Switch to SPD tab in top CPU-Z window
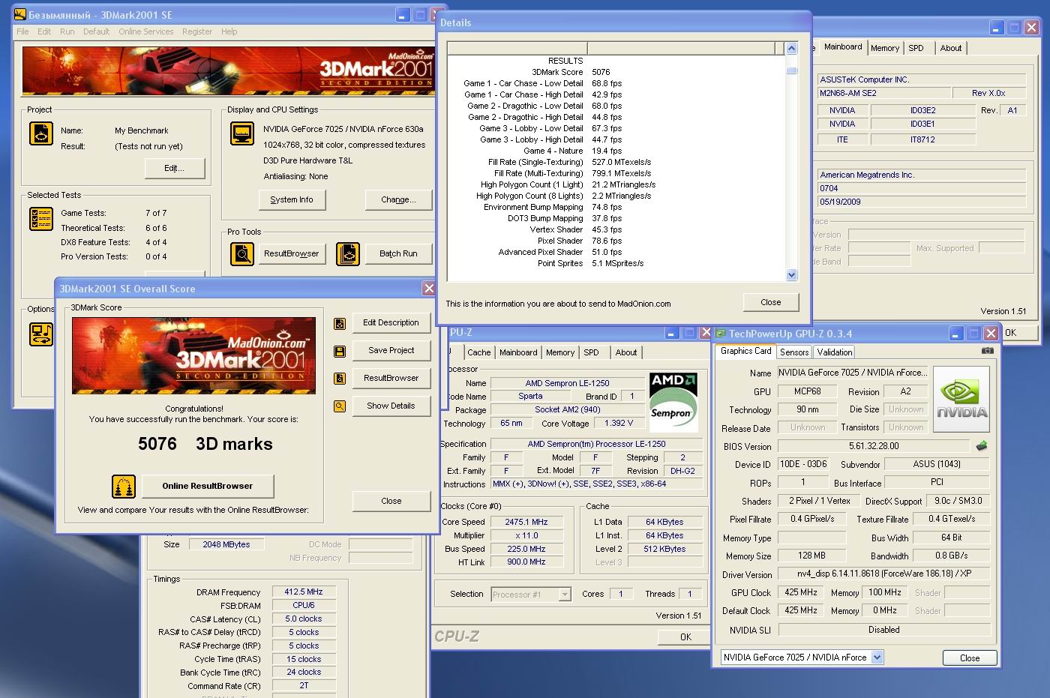The image size is (1050, 698). coord(916,48)
